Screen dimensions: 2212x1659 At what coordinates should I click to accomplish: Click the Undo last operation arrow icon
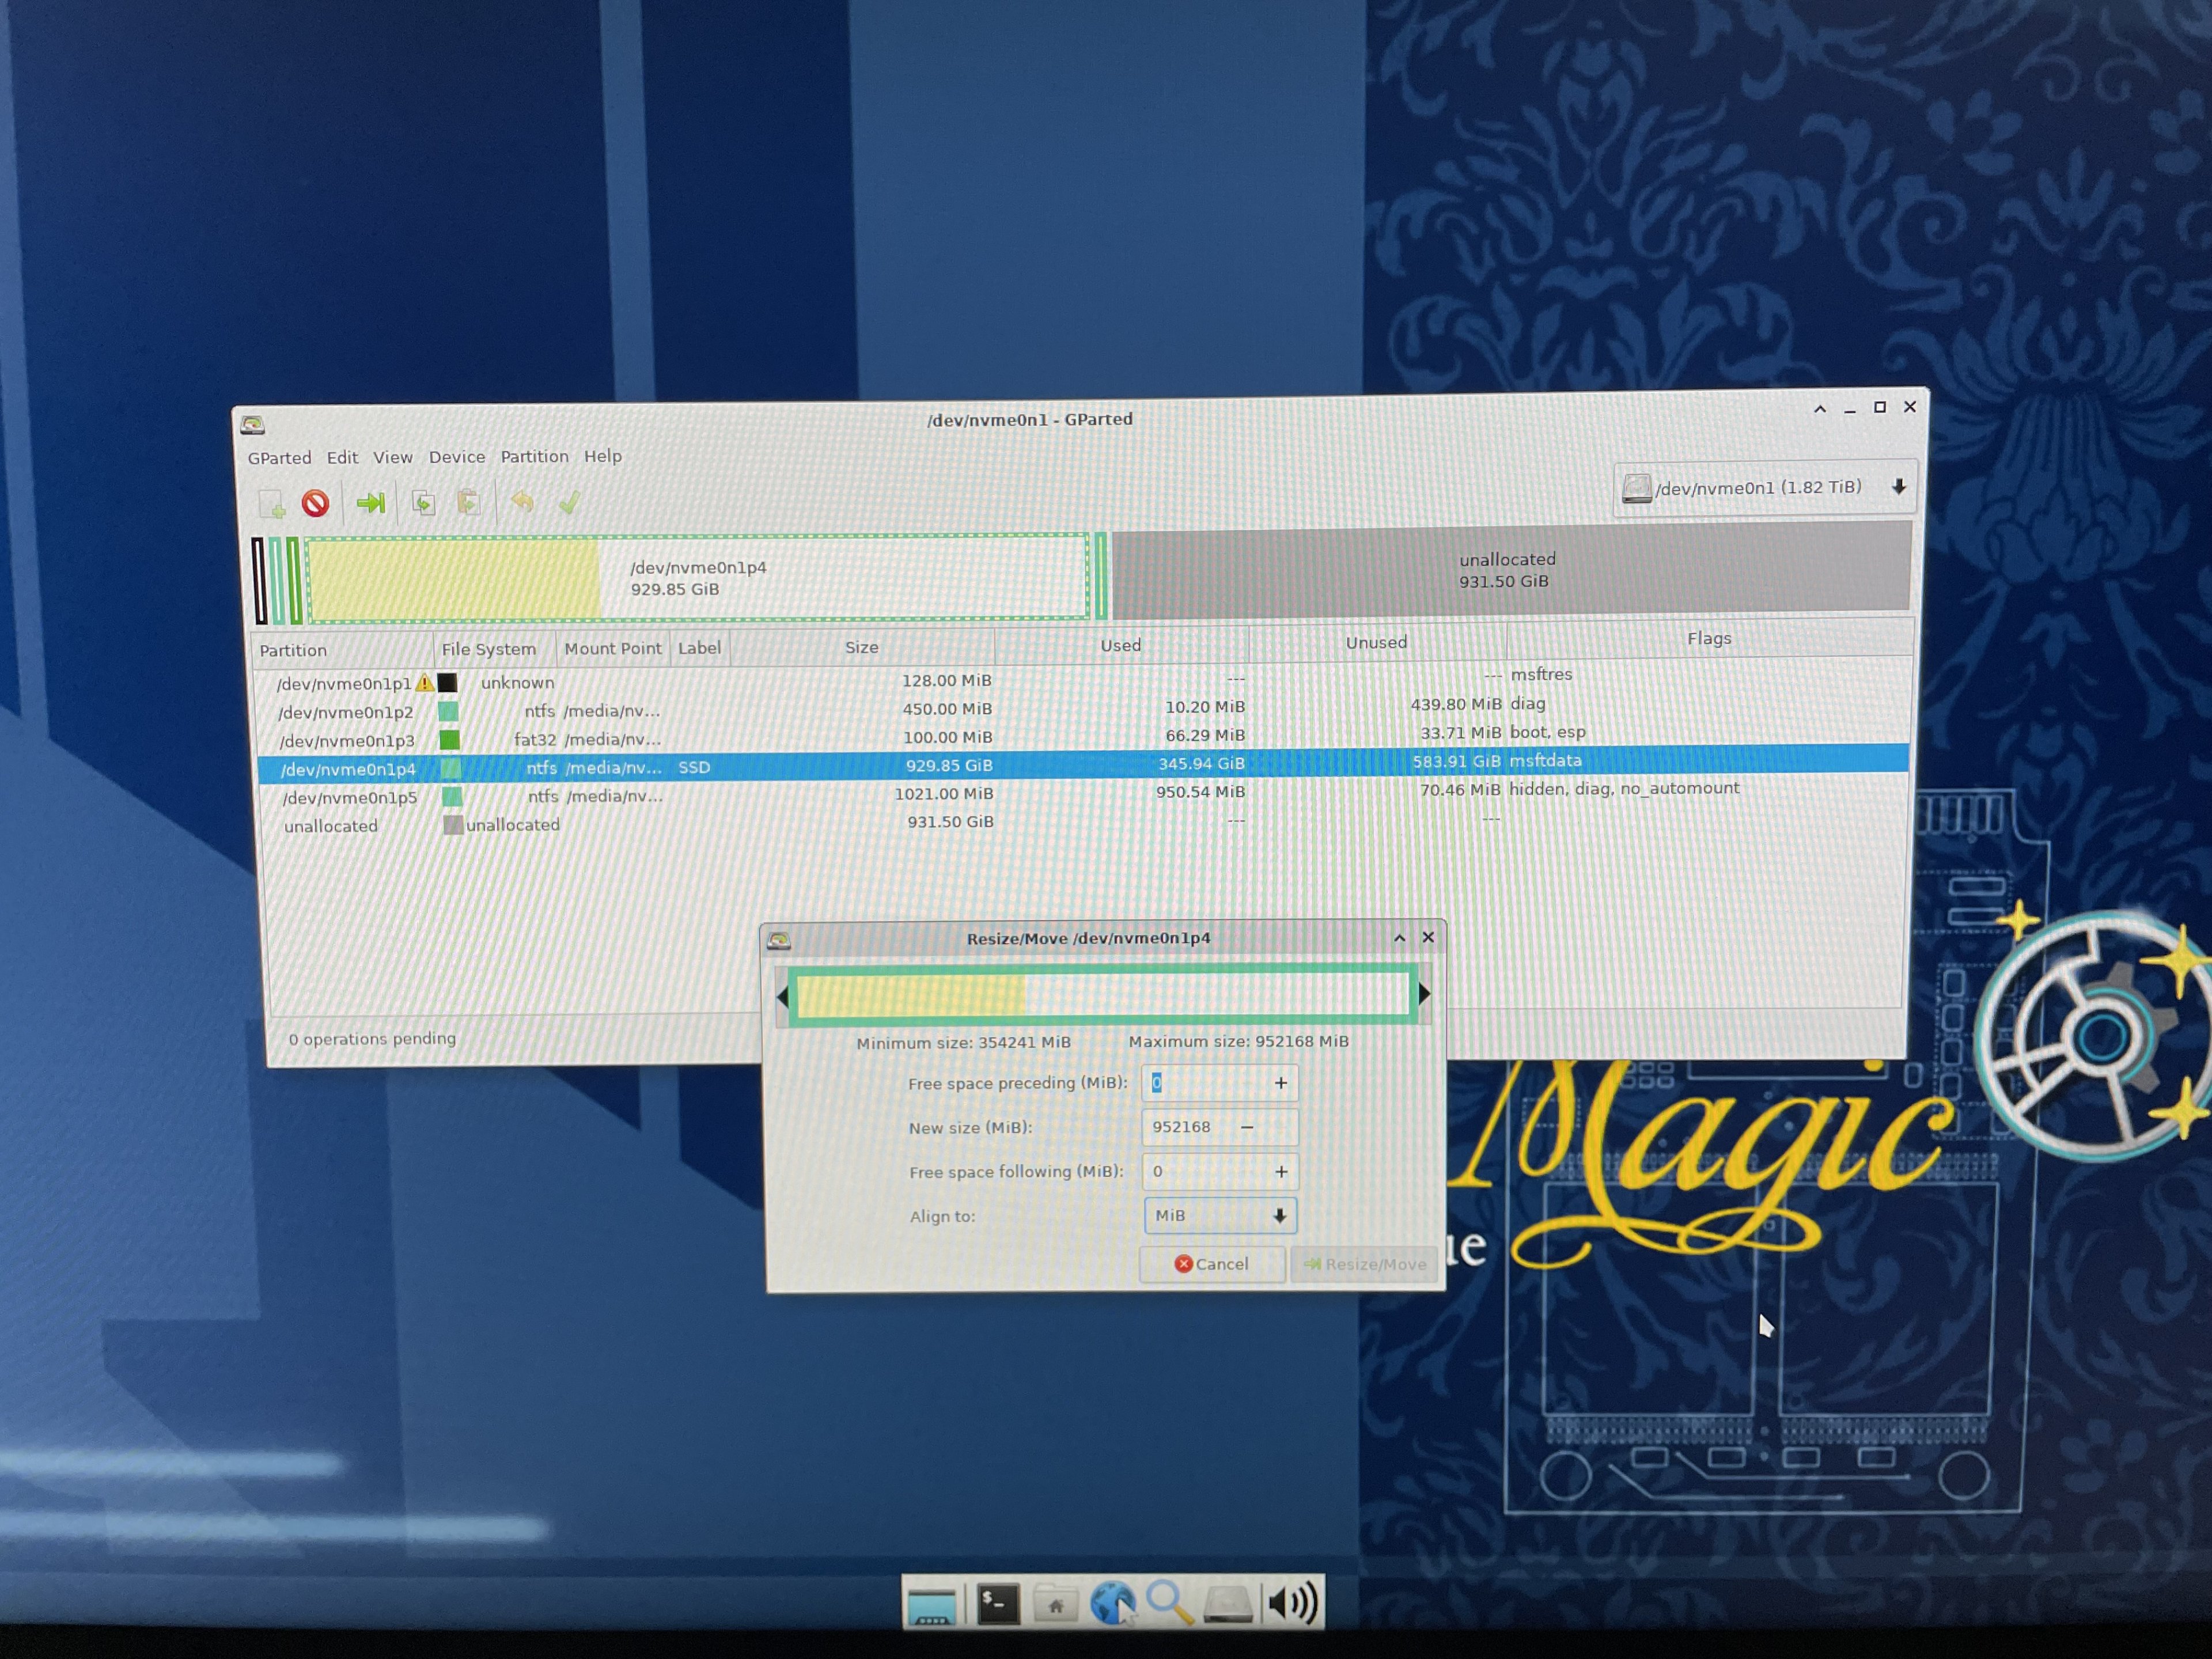pos(522,502)
